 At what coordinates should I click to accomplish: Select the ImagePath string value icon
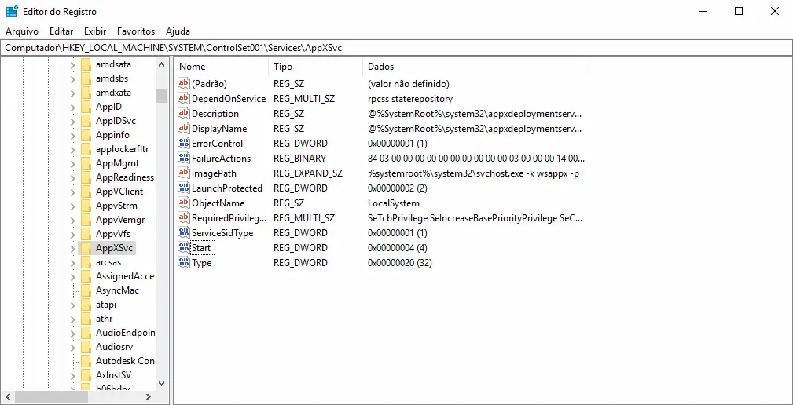184,173
